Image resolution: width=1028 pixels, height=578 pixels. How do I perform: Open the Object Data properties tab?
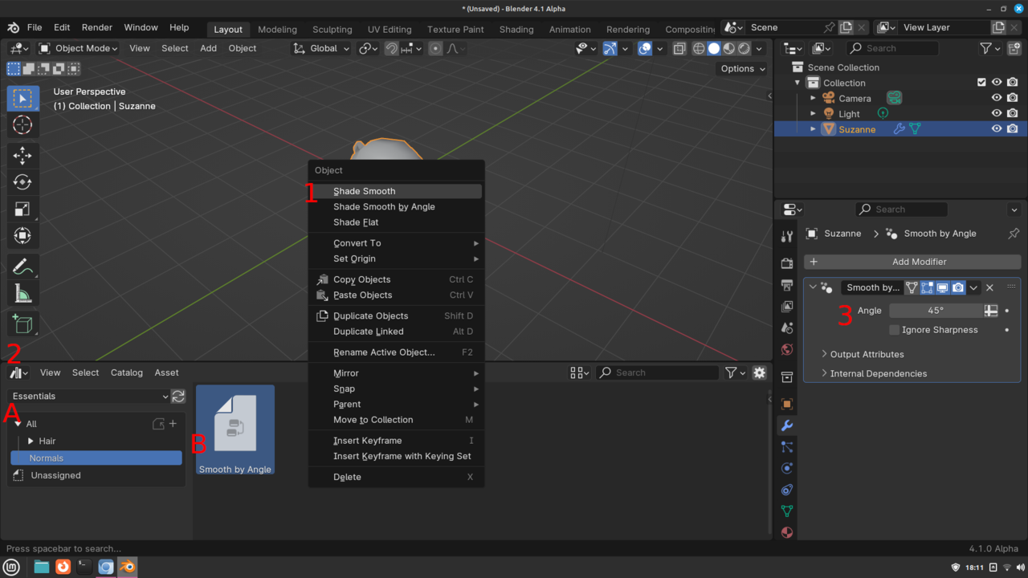coord(787,511)
